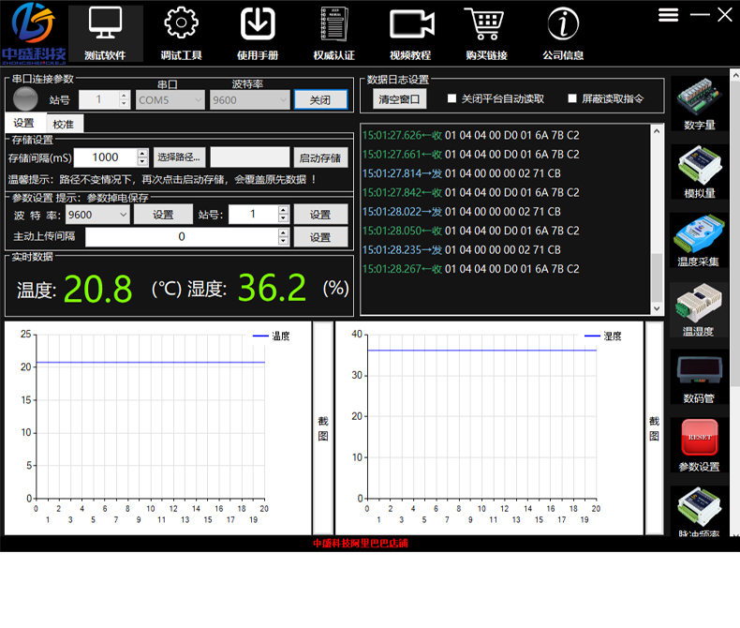Click the 视频教程 camera icon
Viewport: 740px width, 628px height.
pyautogui.click(x=409, y=24)
